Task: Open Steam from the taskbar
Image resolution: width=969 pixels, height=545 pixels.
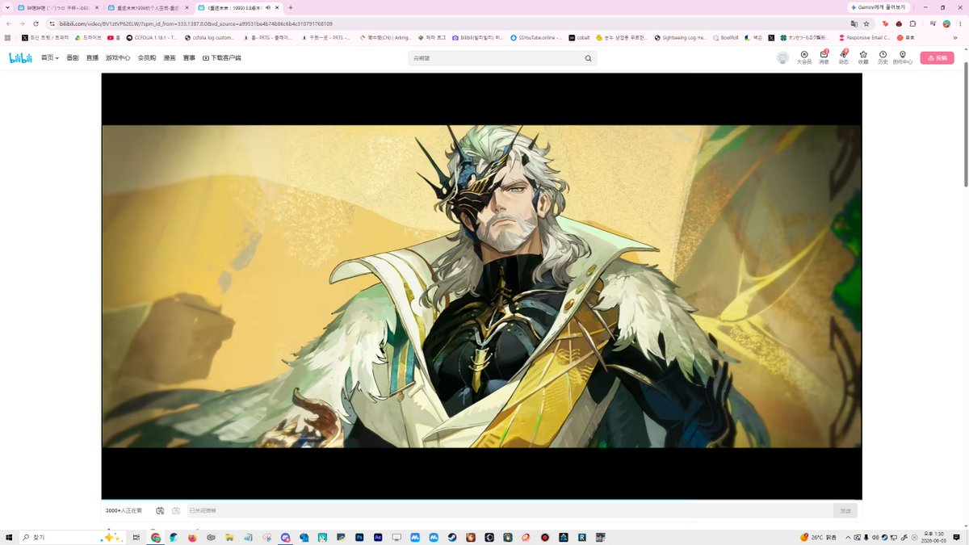Action: pos(452,537)
